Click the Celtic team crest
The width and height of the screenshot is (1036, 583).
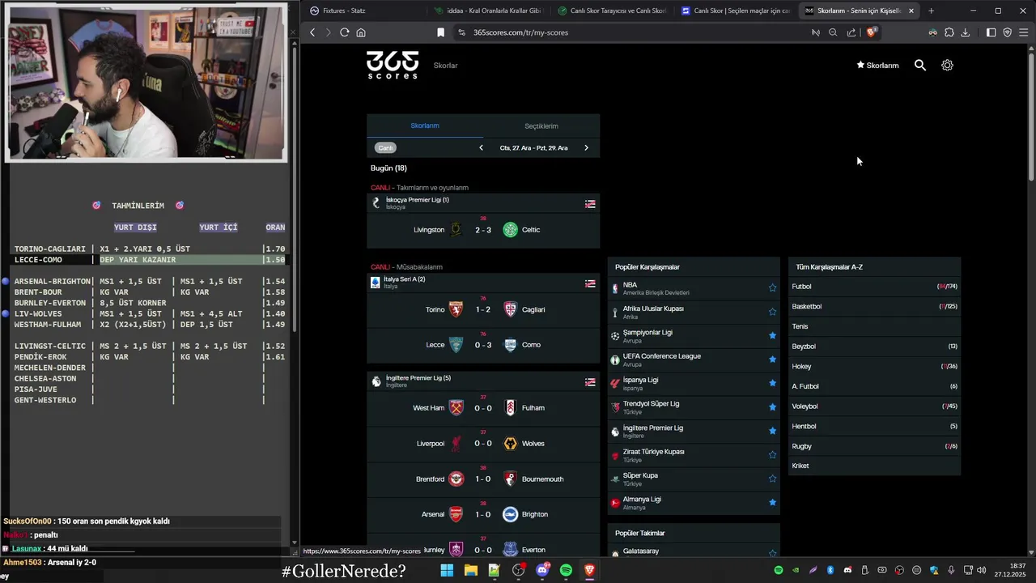(x=510, y=230)
